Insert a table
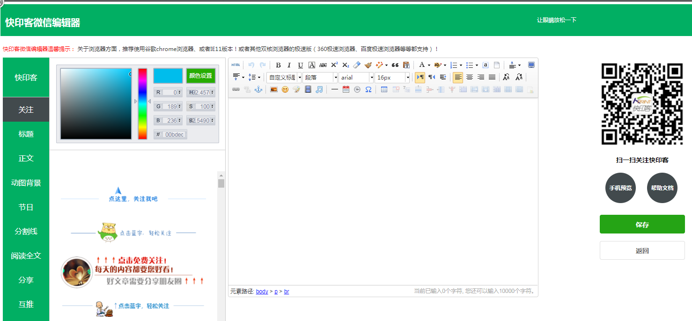 click(384, 89)
